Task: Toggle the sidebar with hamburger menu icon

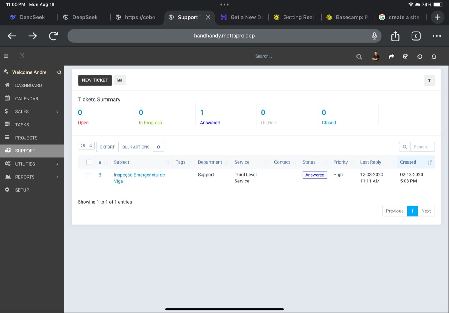Action: coord(6,56)
